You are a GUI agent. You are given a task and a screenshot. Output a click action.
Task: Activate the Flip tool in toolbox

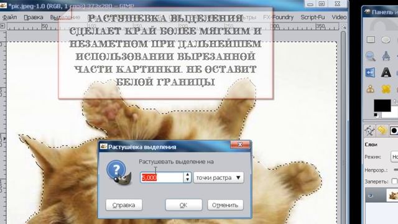coord(371,73)
